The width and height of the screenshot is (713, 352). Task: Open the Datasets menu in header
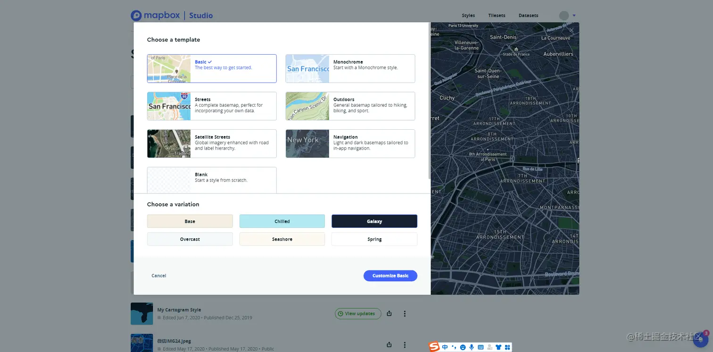(528, 16)
